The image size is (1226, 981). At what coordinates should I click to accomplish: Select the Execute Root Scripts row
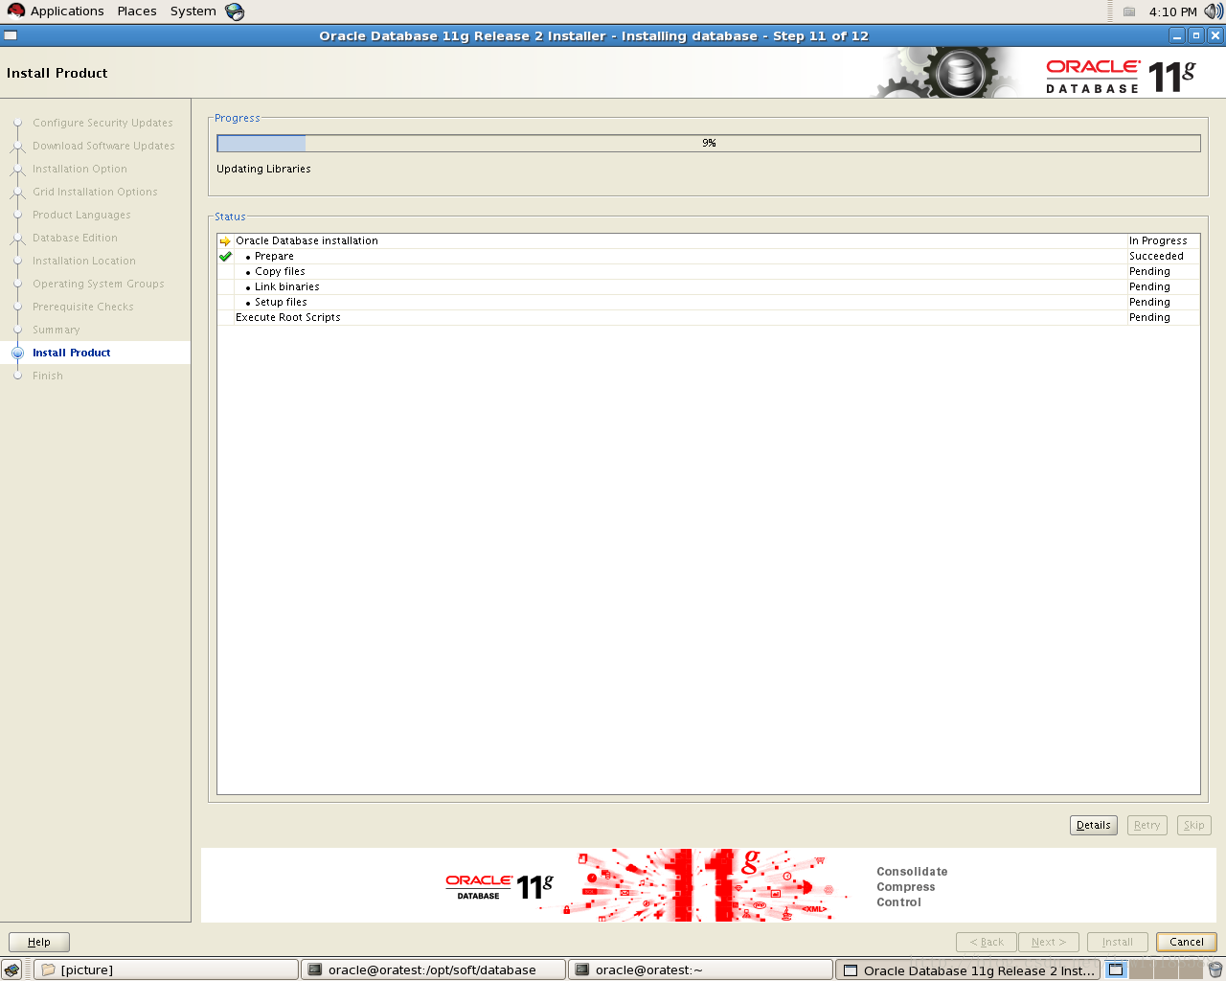708,317
